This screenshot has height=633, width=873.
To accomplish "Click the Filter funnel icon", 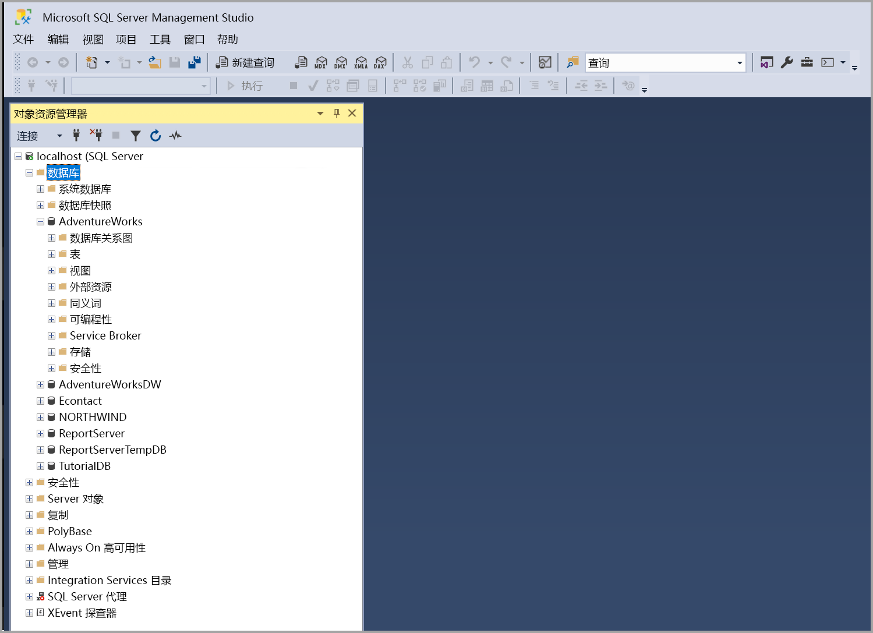I will pyautogui.click(x=136, y=136).
